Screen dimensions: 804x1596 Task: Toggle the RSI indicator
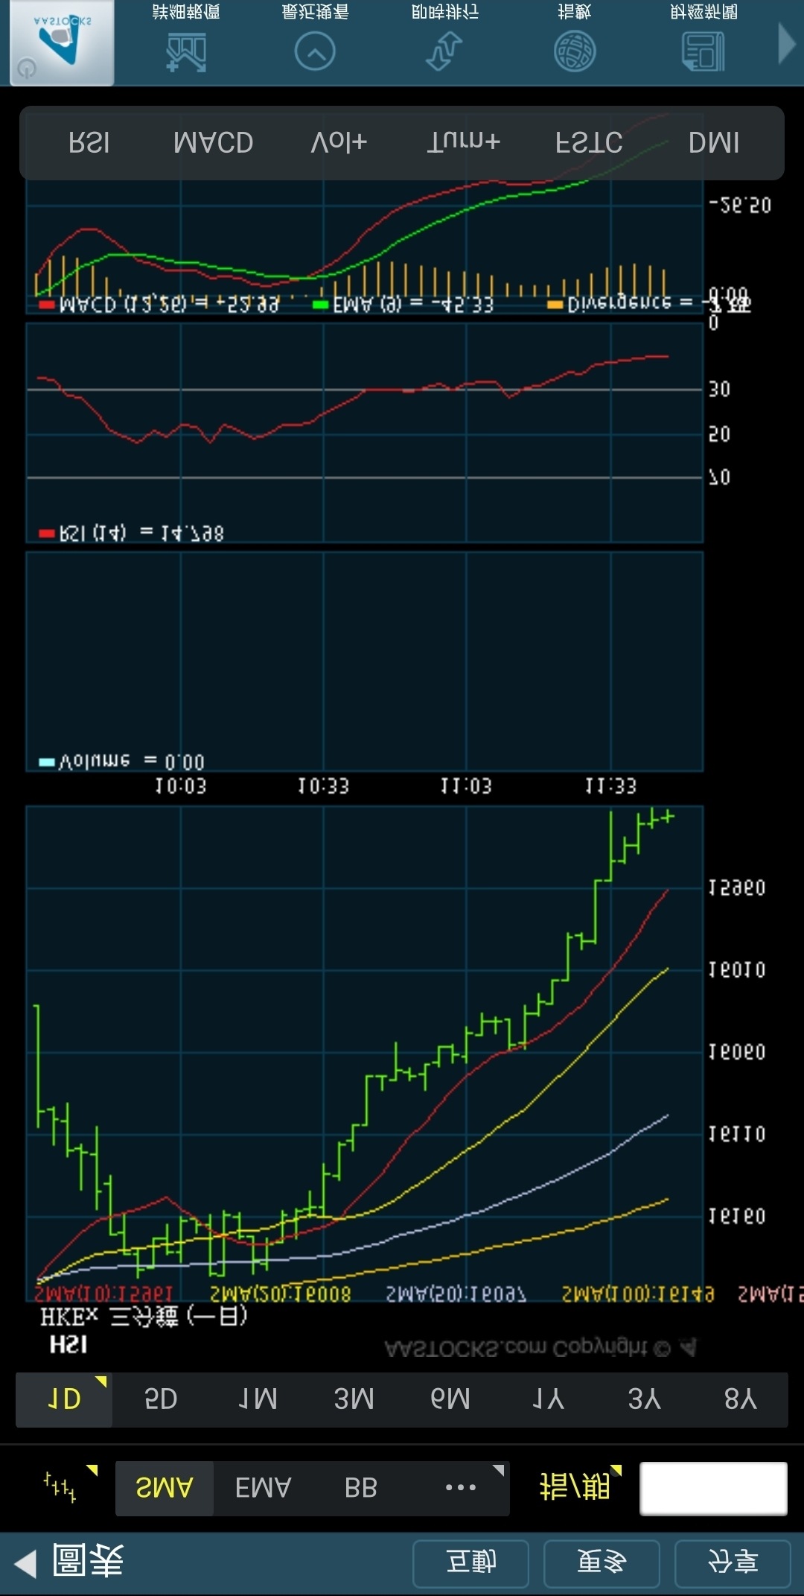pos(89,142)
